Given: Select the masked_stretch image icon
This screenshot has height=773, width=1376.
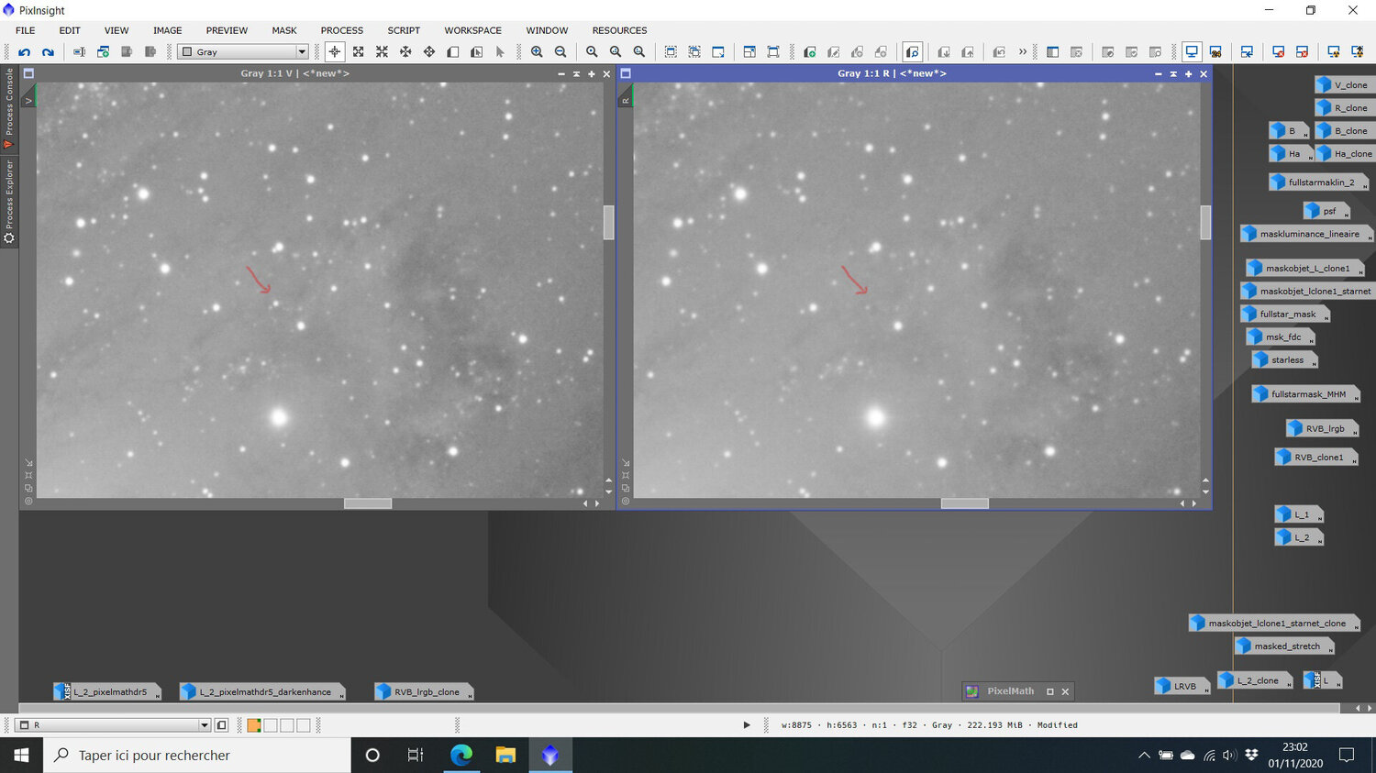Looking at the screenshot, I should (x=1283, y=646).
